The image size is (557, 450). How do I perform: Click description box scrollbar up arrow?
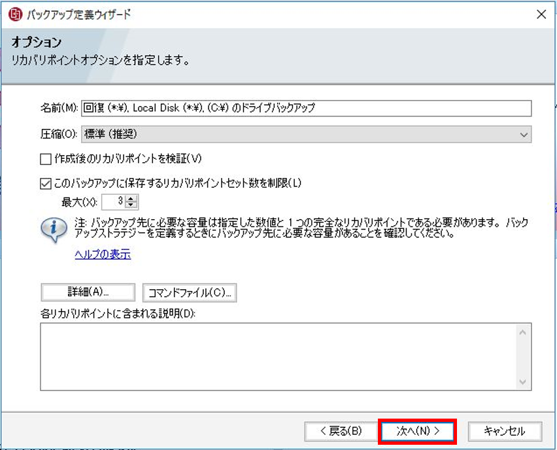pos(523,332)
